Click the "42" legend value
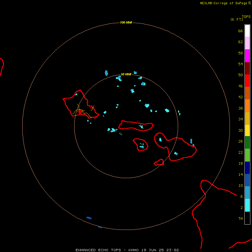Viewport: 252px width, 252px height. (241, 97)
